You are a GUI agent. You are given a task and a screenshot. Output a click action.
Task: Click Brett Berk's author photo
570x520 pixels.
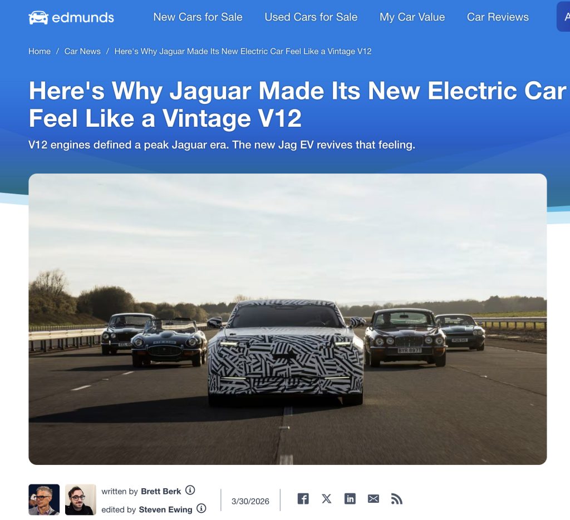(44, 499)
